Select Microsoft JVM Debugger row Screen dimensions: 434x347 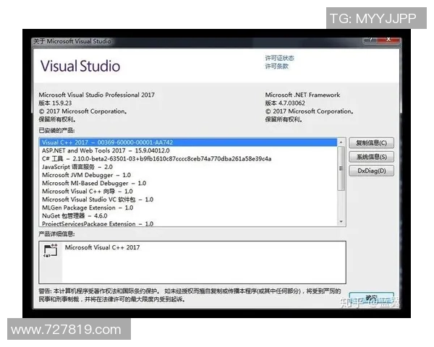tap(188, 175)
